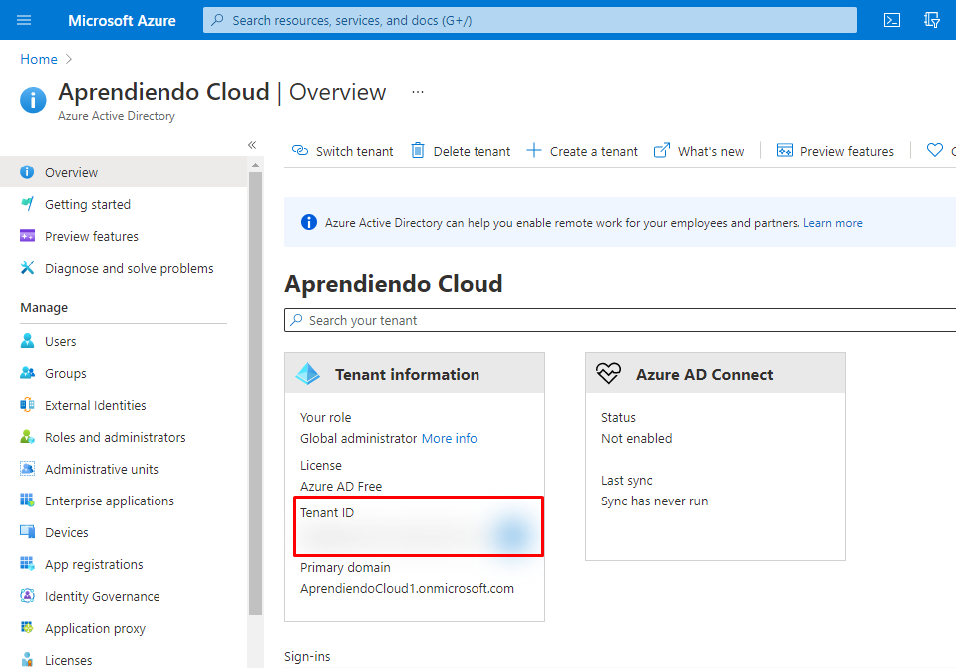
Task: Click the Identity Governance icon
Action: (27, 596)
